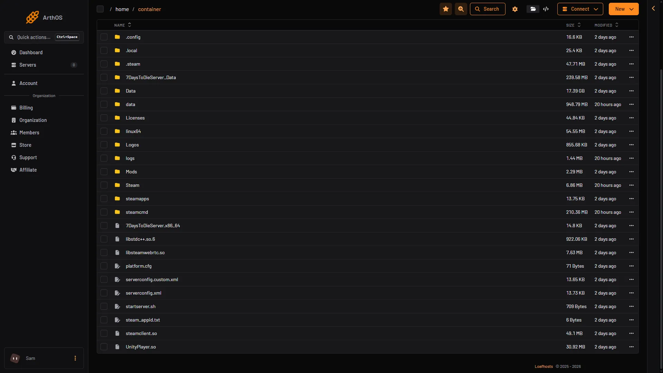663x373 pixels.
Task: Tick the checkbox for Logos folder
Action: pos(104,145)
